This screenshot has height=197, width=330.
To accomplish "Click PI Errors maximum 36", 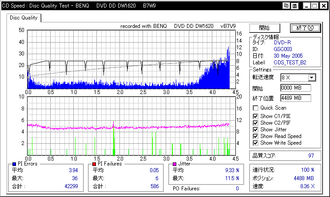I will tap(75, 178).
